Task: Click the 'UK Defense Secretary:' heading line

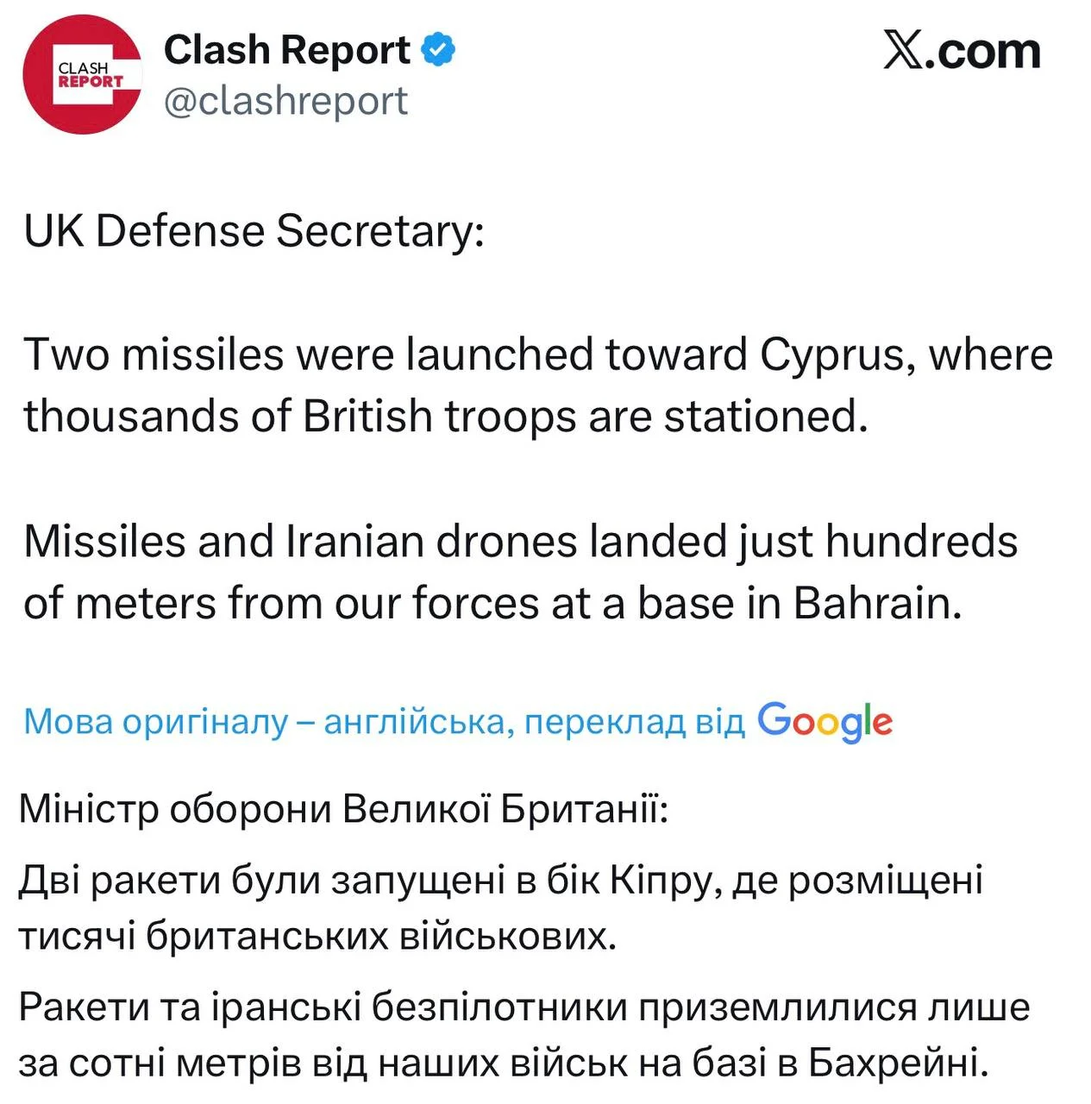Action: tap(254, 231)
